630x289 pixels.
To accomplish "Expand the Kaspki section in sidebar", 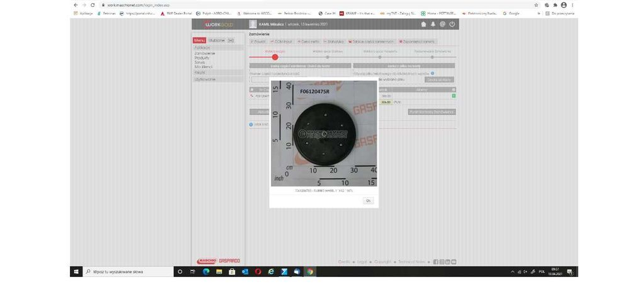I will (218, 72).
